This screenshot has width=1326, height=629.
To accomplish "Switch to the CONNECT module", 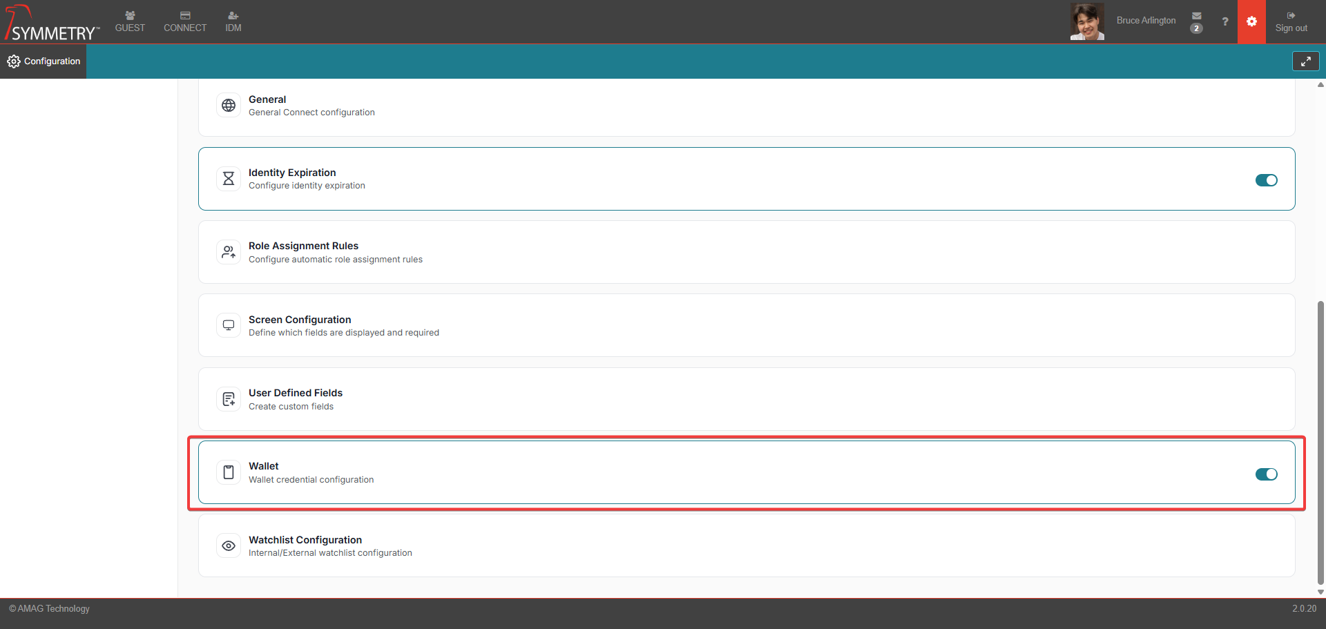I will click(x=185, y=21).
